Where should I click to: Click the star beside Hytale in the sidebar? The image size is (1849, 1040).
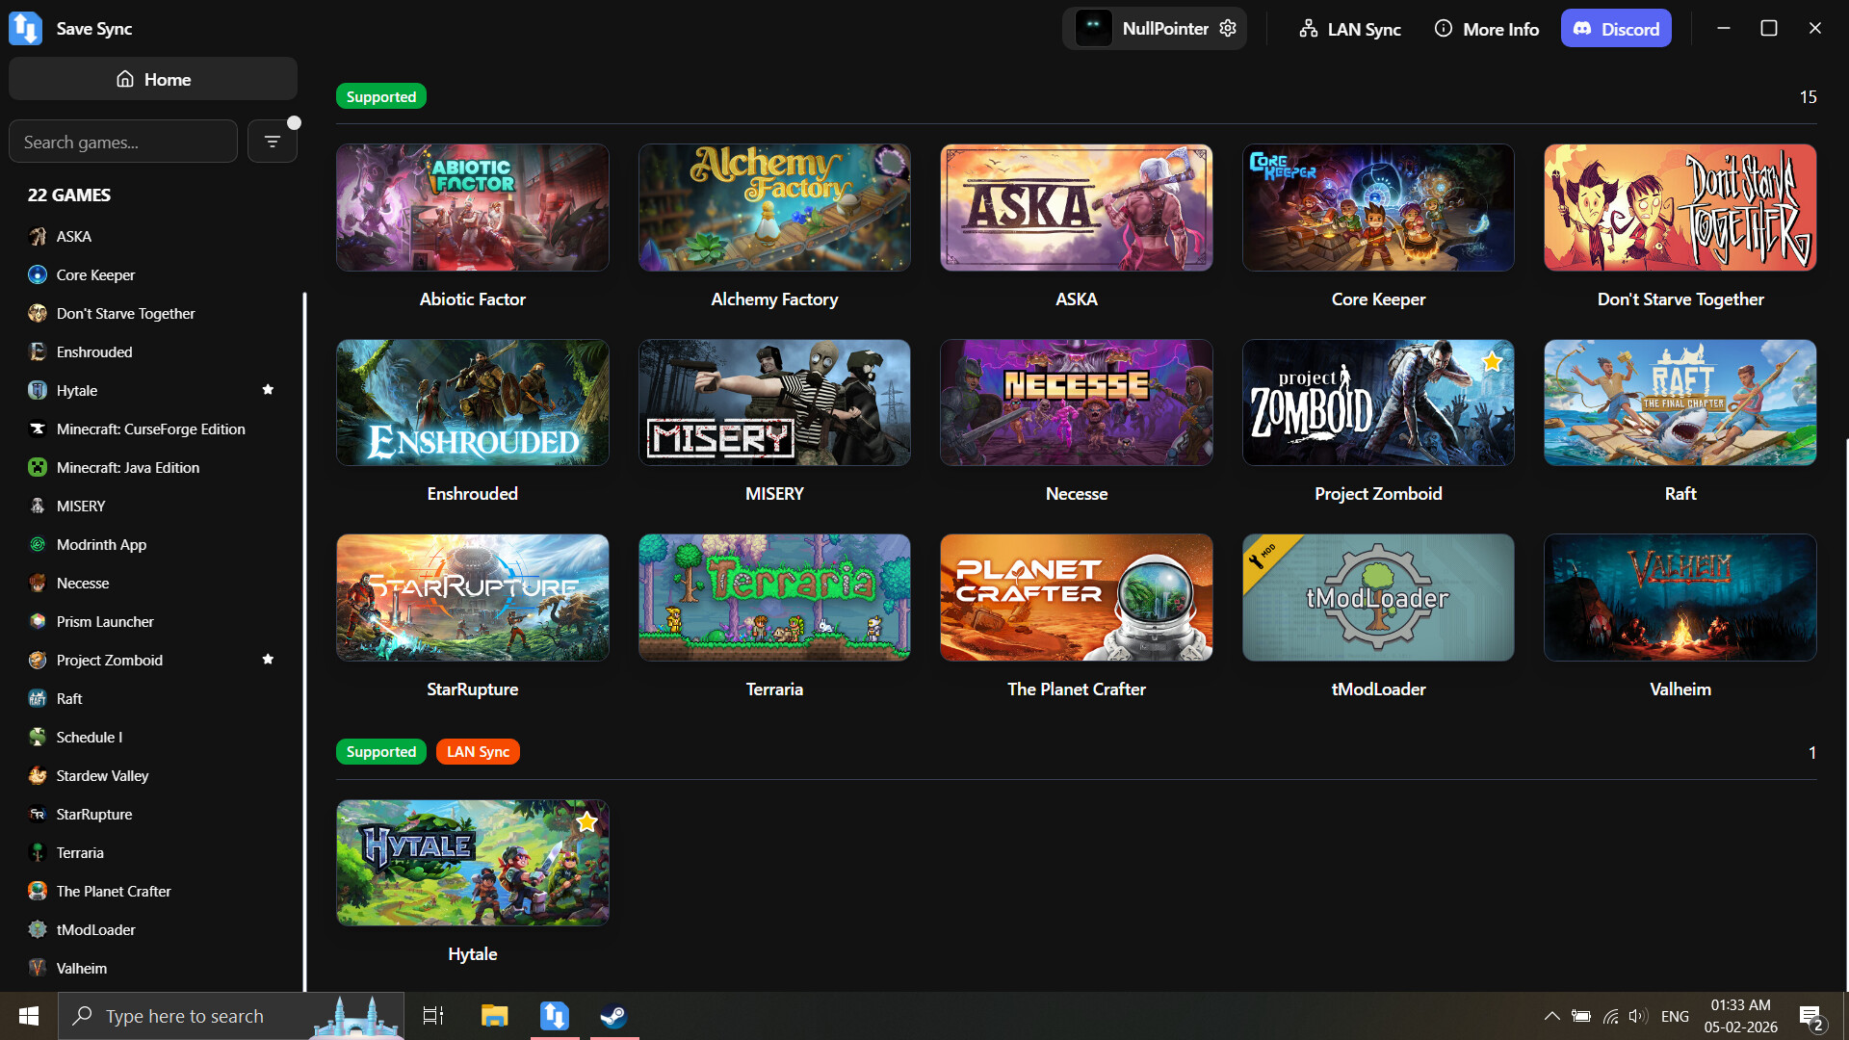click(x=269, y=390)
